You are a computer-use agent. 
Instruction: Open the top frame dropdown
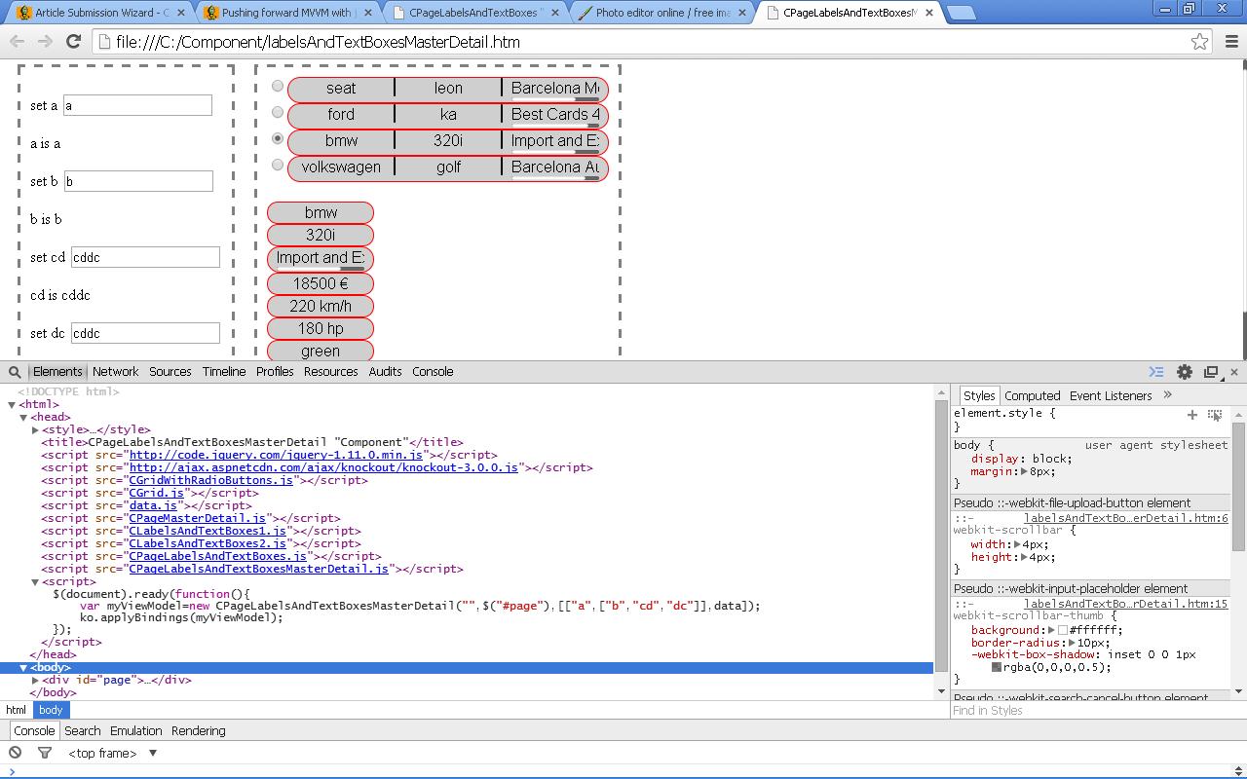tap(112, 753)
